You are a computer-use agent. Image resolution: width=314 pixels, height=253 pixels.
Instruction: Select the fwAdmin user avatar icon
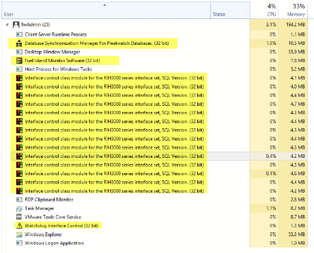tap(16, 25)
